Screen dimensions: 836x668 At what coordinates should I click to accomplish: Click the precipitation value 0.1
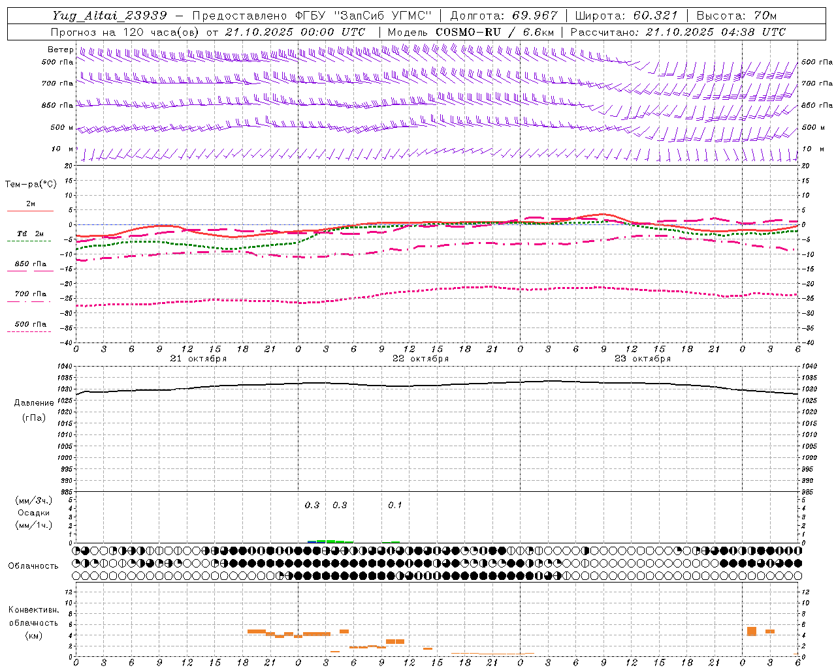[x=395, y=506]
